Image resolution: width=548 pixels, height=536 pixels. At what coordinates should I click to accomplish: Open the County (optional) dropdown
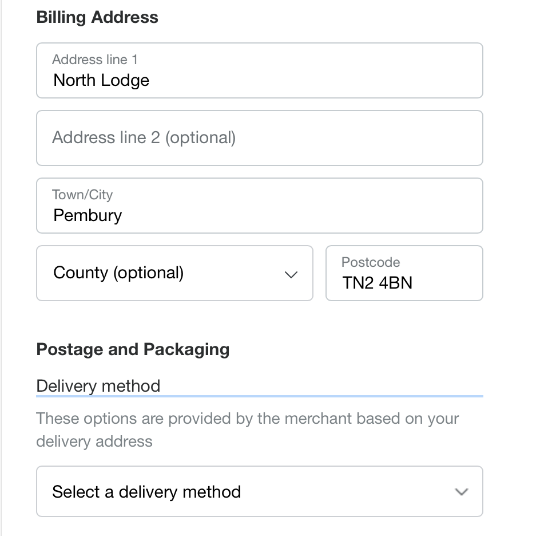coord(174,273)
